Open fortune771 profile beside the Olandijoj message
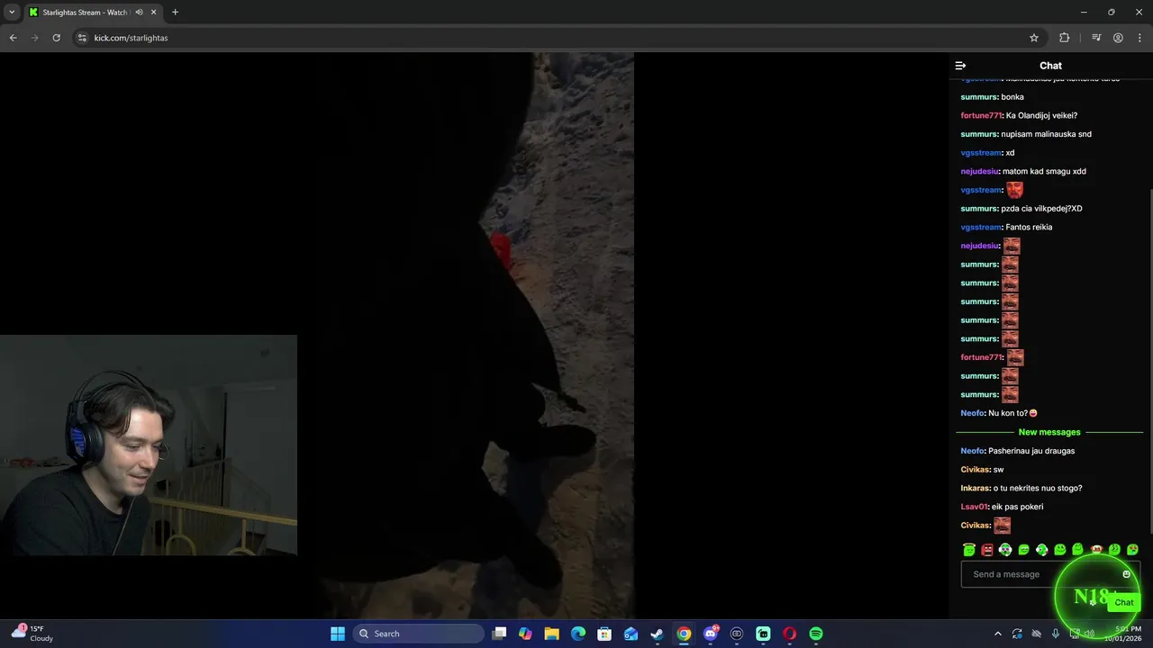Image resolution: width=1153 pixels, height=648 pixels. 981,115
